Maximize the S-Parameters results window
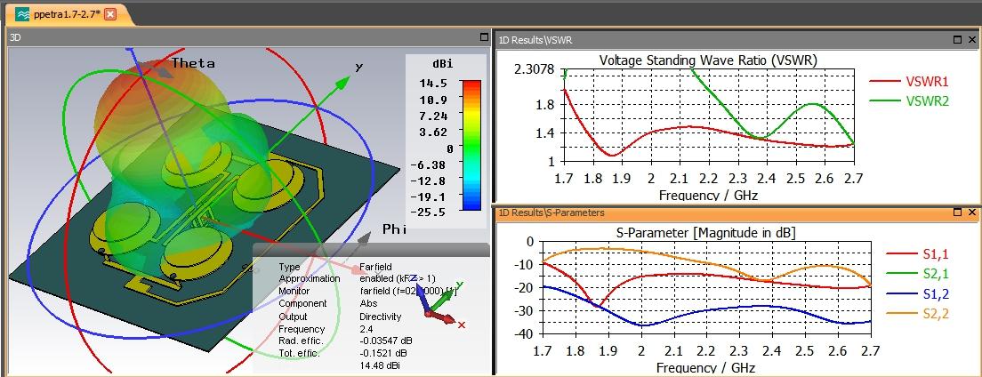This screenshot has width=982, height=377. (x=957, y=213)
